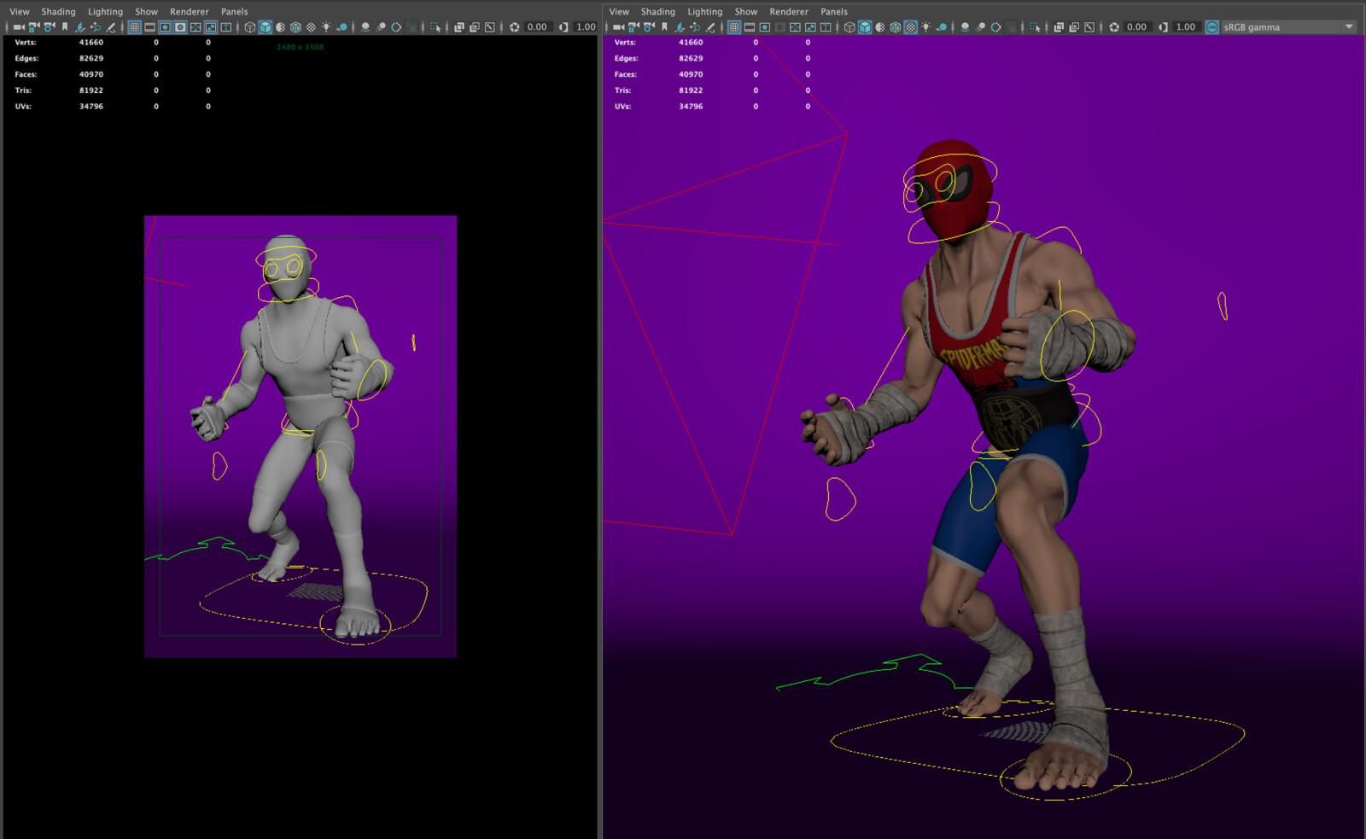The image size is (1366, 839).
Task: Open Lighting menu in right panel
Action: point(704,12)
